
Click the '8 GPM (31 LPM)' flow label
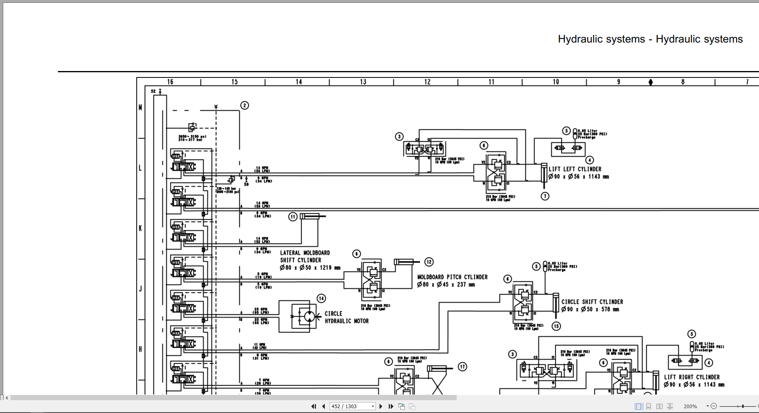click(x=261, y=356)
